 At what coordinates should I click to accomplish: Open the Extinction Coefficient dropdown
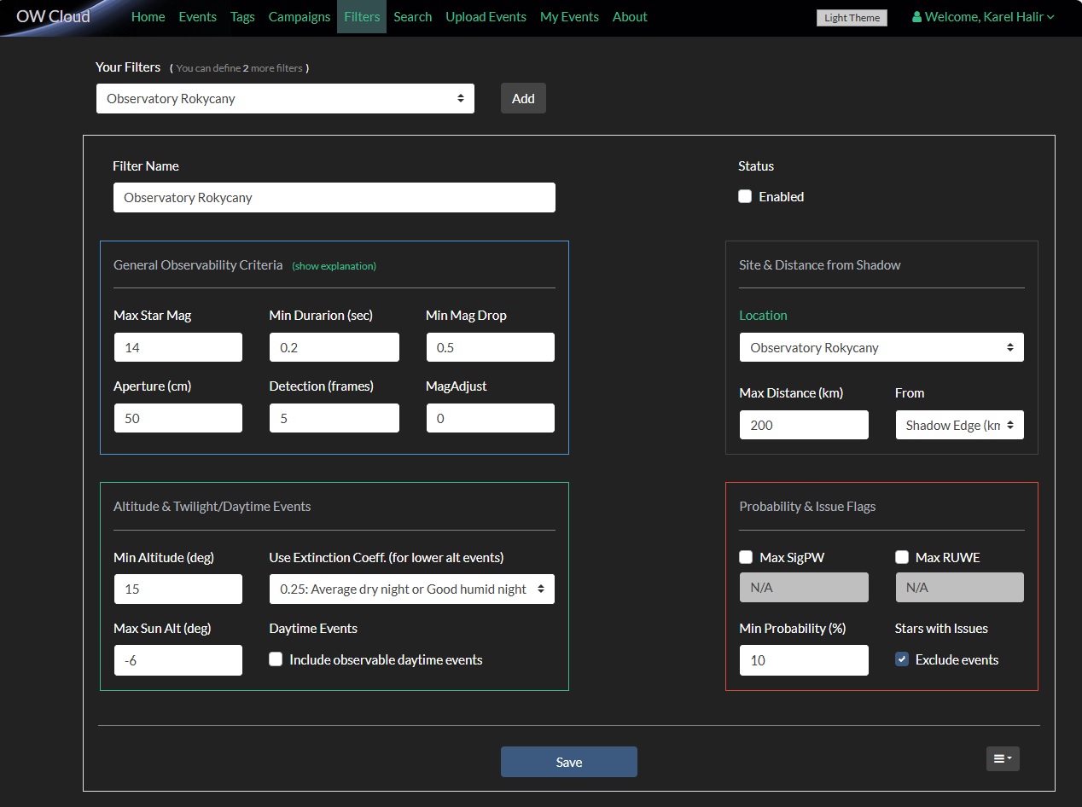pos(412,589)
